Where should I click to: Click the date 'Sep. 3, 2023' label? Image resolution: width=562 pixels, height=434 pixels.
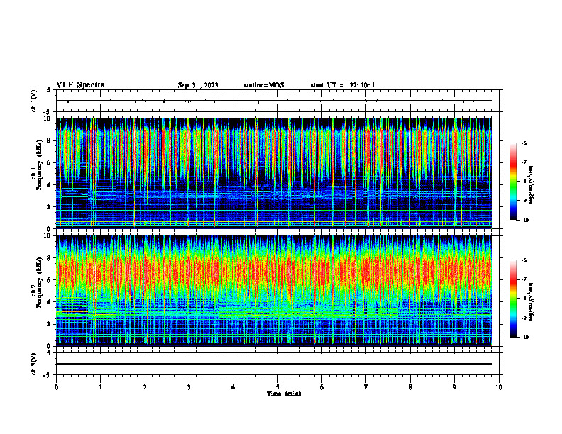(x=198, y=85)
